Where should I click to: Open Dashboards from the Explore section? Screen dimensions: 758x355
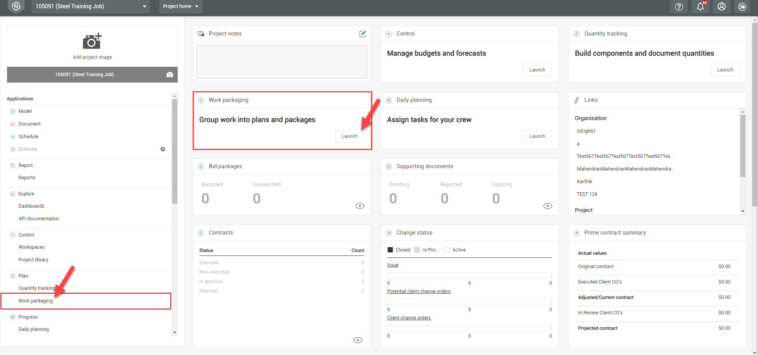coord(31,206)
